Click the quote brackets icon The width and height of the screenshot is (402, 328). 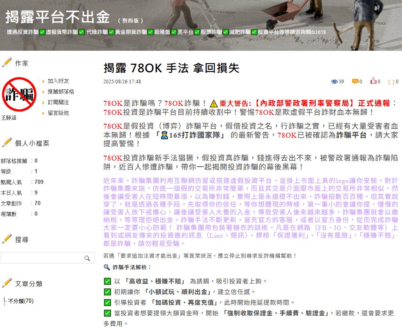click(391, 82)
